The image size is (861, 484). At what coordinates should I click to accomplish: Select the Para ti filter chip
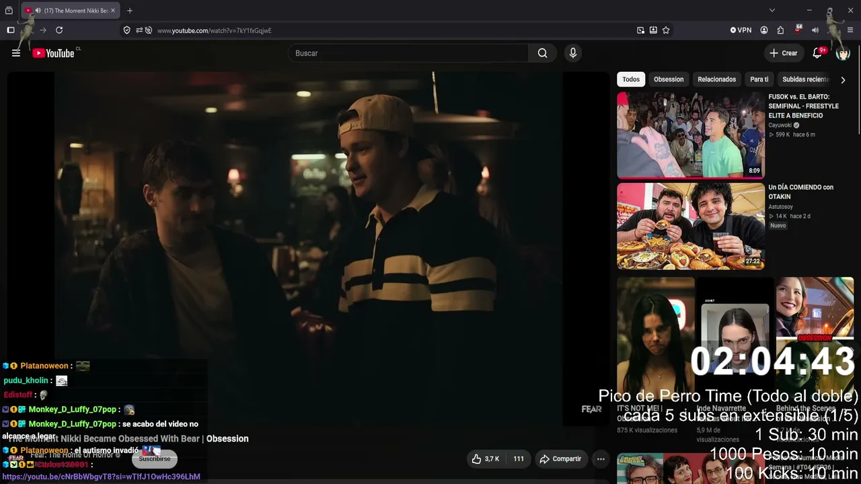click(x=759, y=79)
